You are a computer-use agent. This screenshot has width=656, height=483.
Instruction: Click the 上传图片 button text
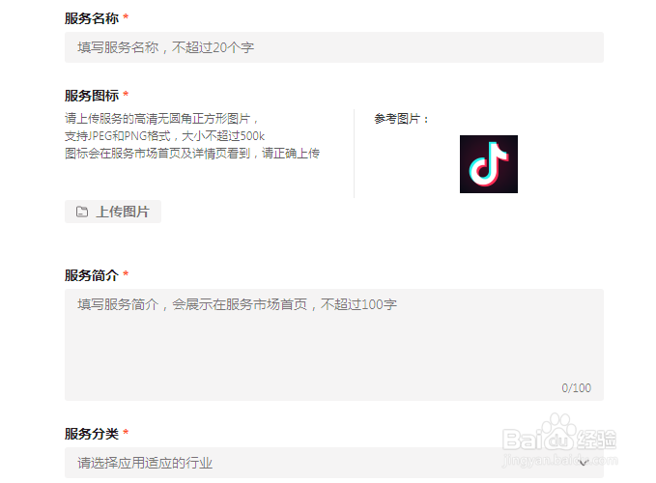[123, 212]
